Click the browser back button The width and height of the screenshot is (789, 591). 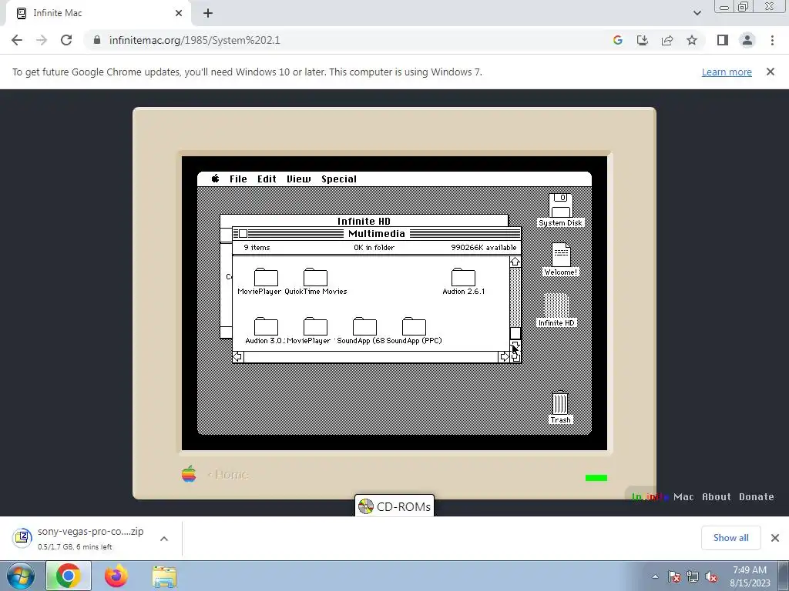[x=17, y=40]
